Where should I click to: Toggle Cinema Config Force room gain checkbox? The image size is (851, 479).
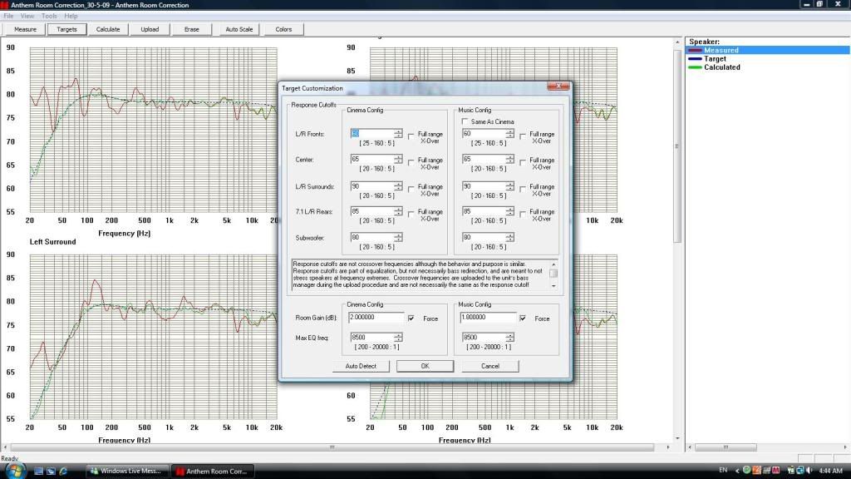(x=411, y=318)
